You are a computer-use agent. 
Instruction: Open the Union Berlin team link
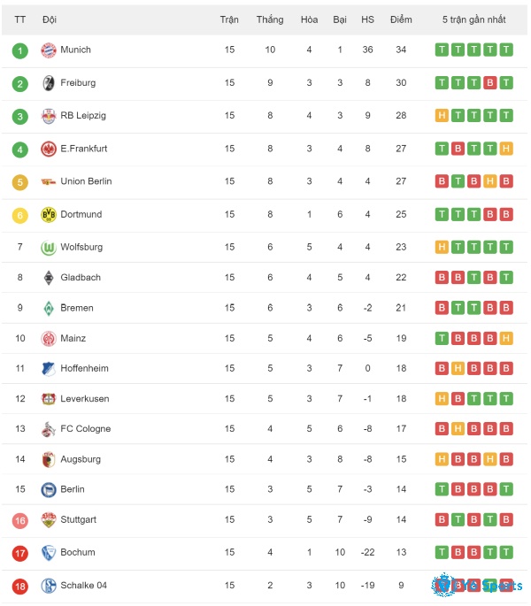(86, 181)
